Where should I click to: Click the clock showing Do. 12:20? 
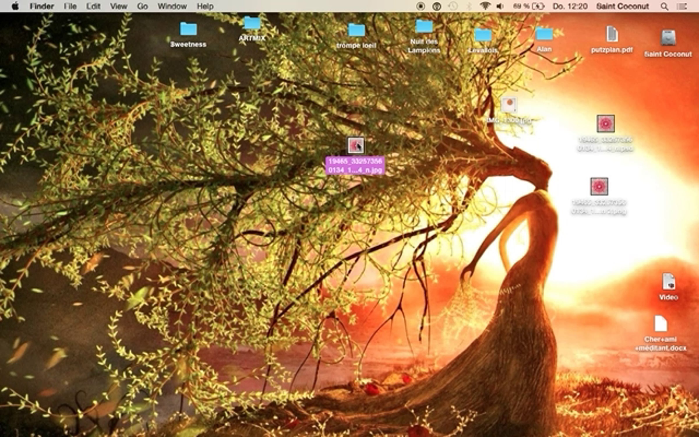[570, 6]
